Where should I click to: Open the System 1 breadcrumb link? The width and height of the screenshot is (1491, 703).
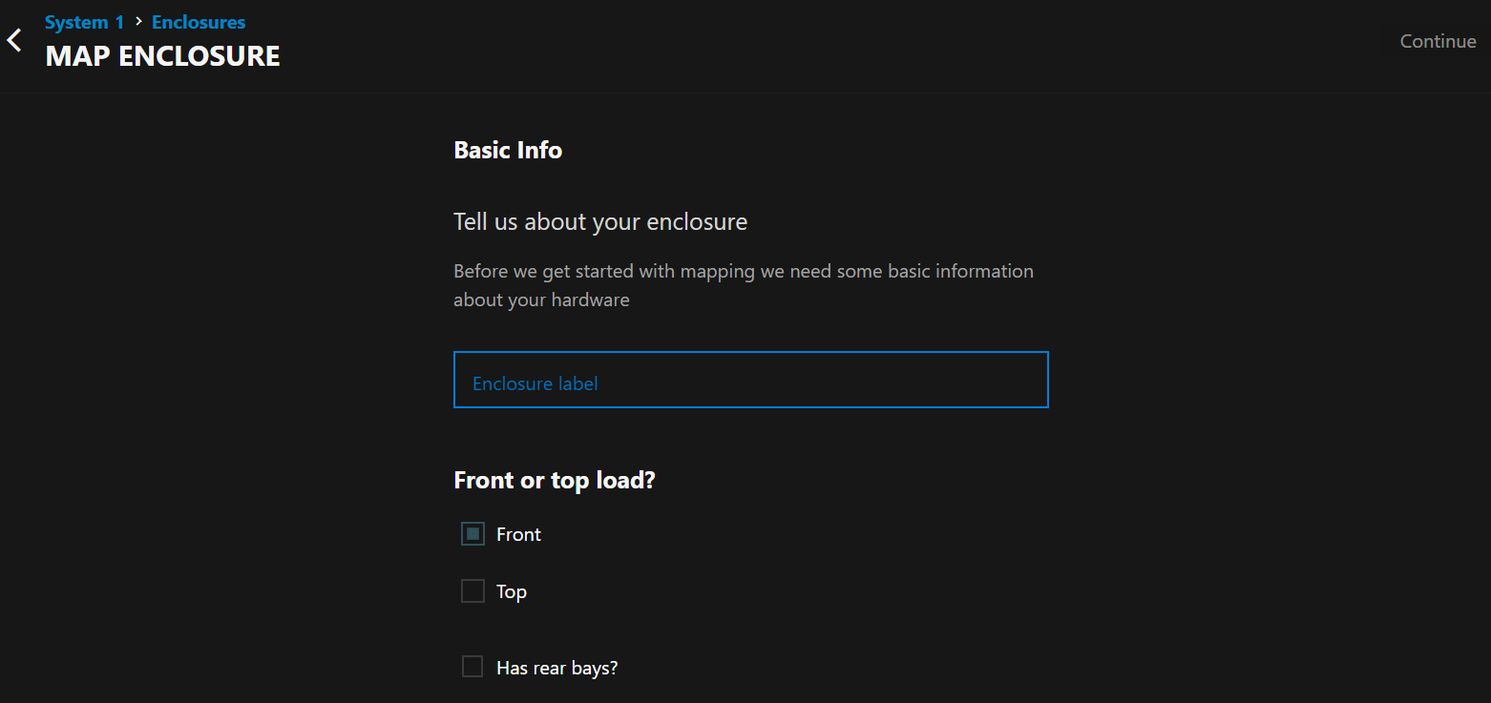click(84, 22)
